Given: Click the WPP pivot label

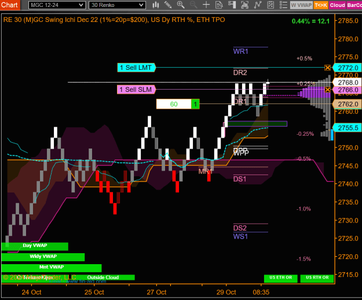Looking at the screenshot, I should (241, 153).
